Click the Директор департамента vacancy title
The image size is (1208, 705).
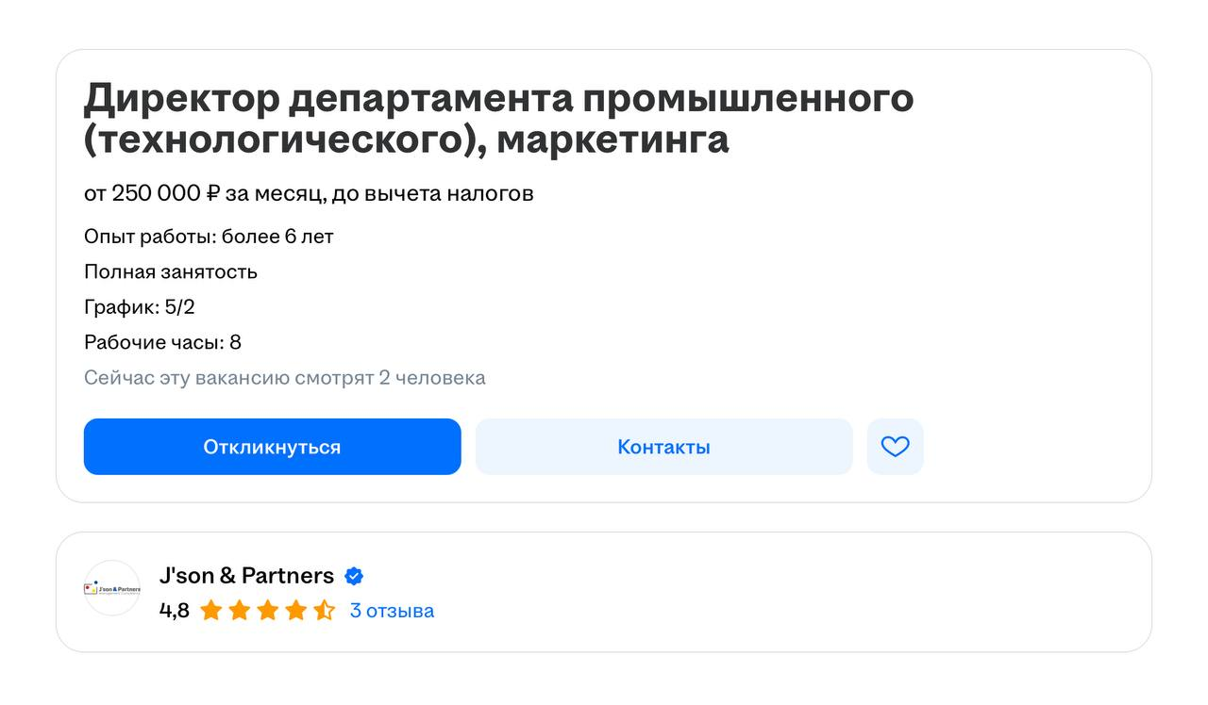[x=498, y=119]
